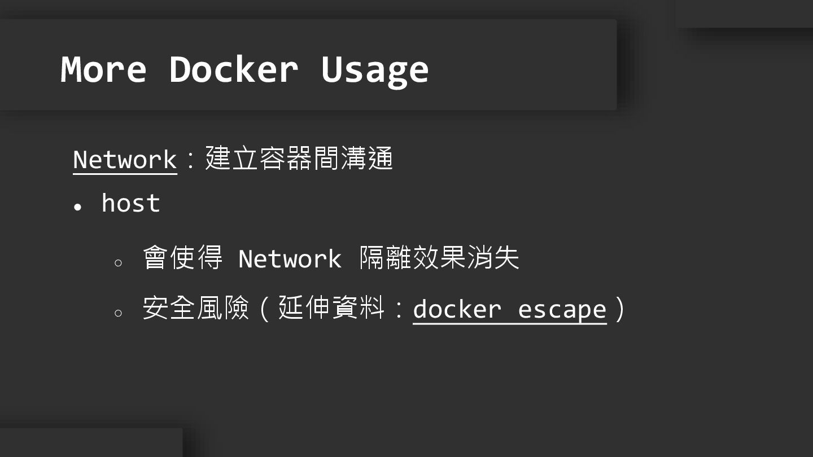Select the text 建立容器間溝通
Screen dimensions: 813x457
click(x=299, y=159)
